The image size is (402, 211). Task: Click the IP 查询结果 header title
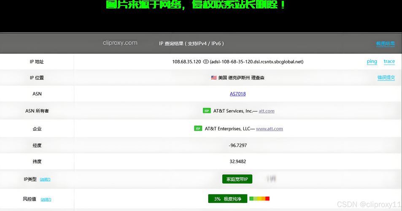191,43
